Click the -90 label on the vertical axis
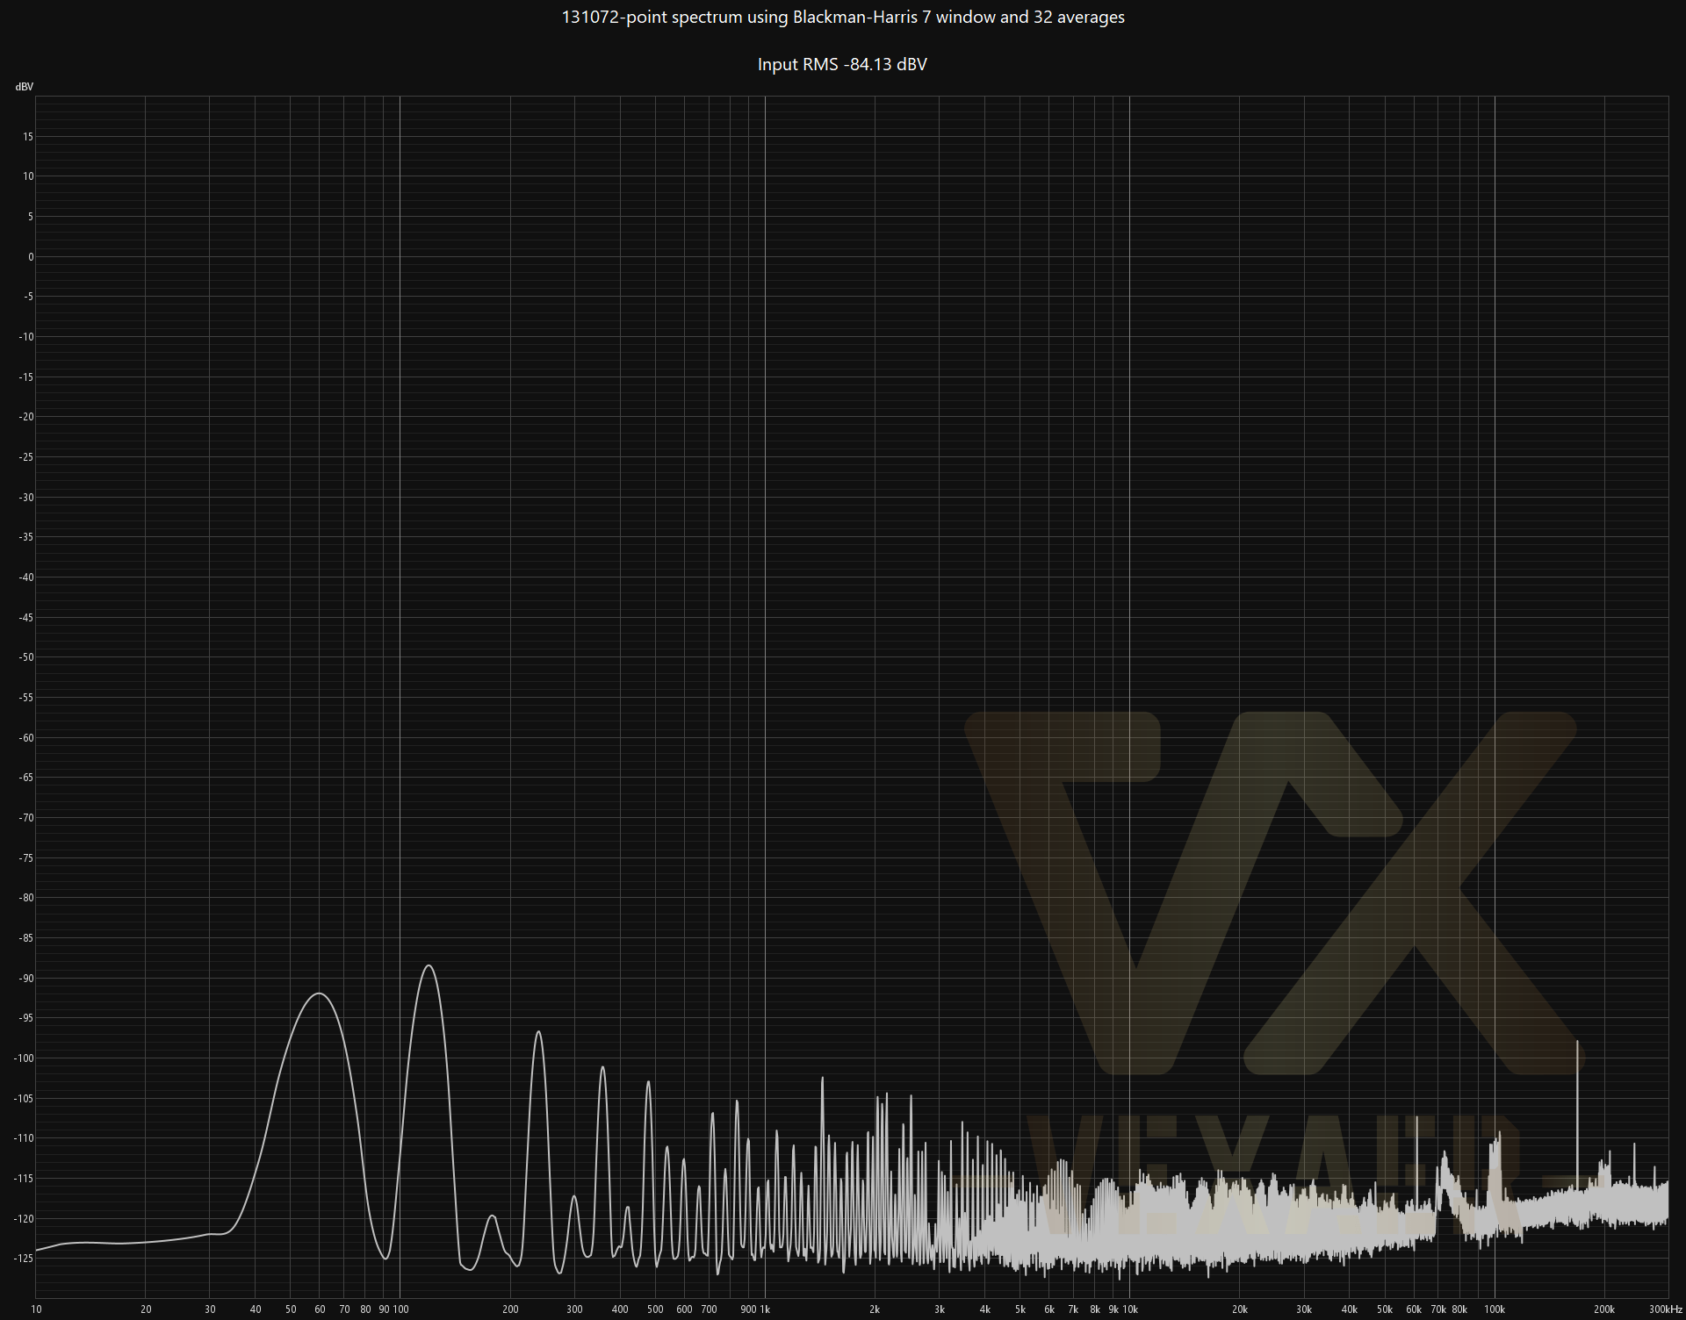The height and width of the screenshot is (1320, 1686). click(x=26, y=979)
